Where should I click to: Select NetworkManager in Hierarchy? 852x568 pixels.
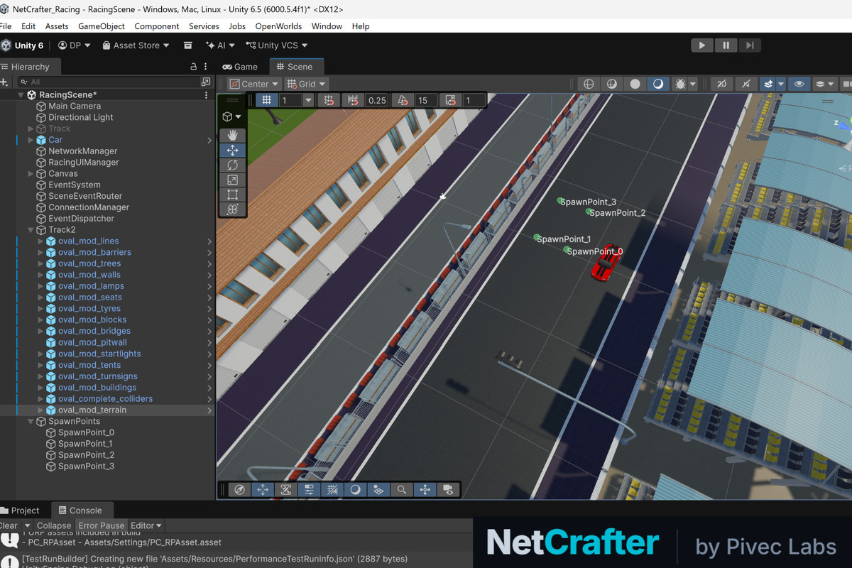coord(83,151)
